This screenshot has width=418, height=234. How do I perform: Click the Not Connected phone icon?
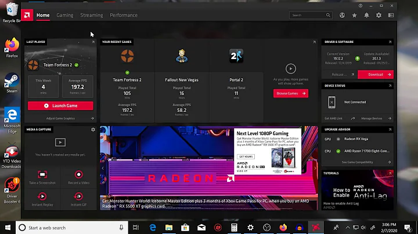tap(331, 102)
